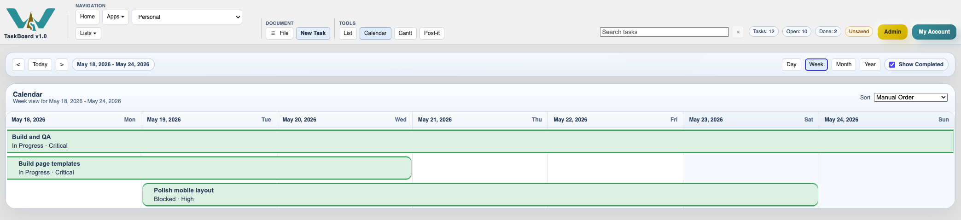Go to previous week arrow
This screenshot has width=961, height=220.
[x=18, y=64]
